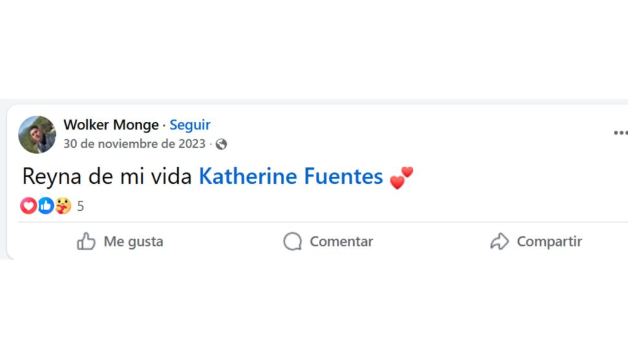Click the blue thumbs-up reaction icon
The height and width of the screenshot is (353, 628).
click(45, 206)
